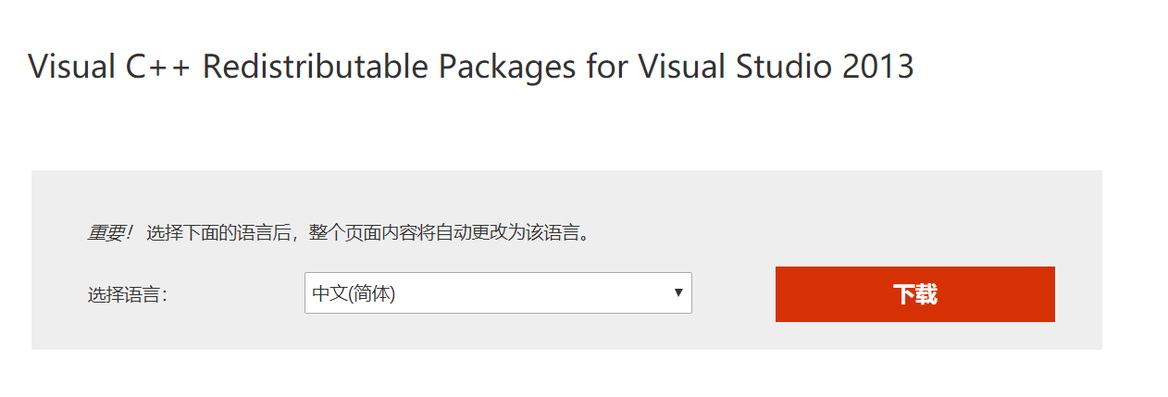Click the Visual C++ Redistributable Packages heading

(x=470, y=67)
